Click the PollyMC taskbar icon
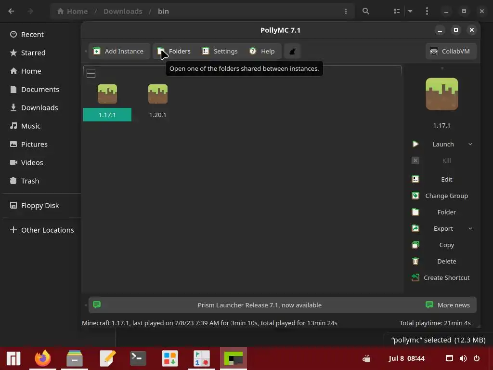This screenshot has height=370, width=493. pyautogui.click(x=234, y=358)
